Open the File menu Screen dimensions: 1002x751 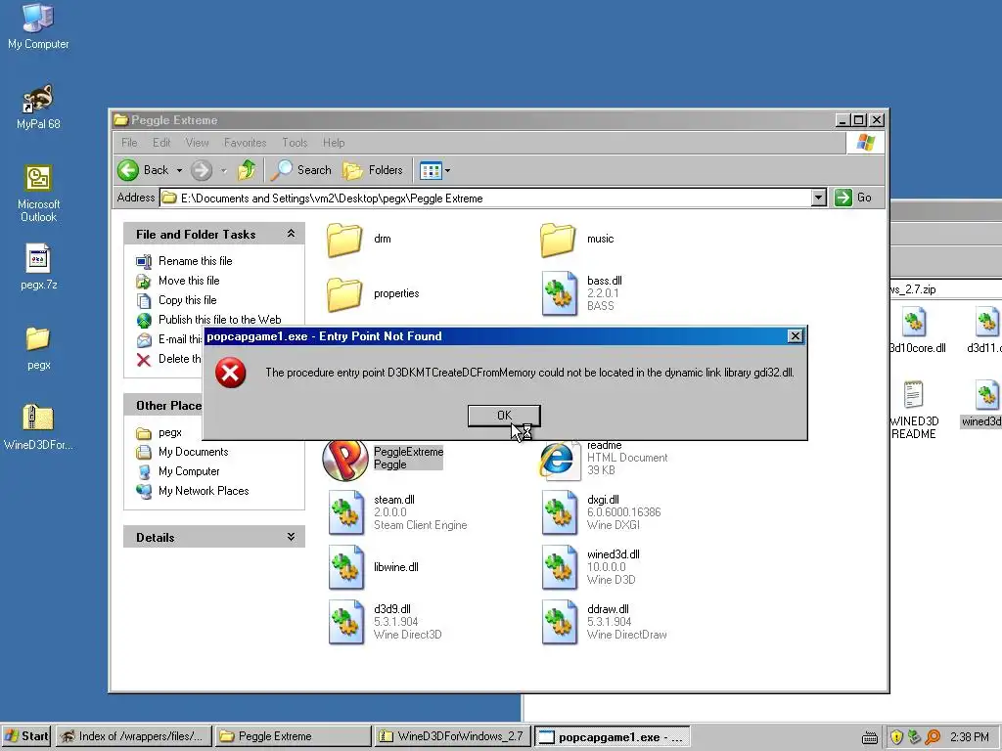point(129,143)
